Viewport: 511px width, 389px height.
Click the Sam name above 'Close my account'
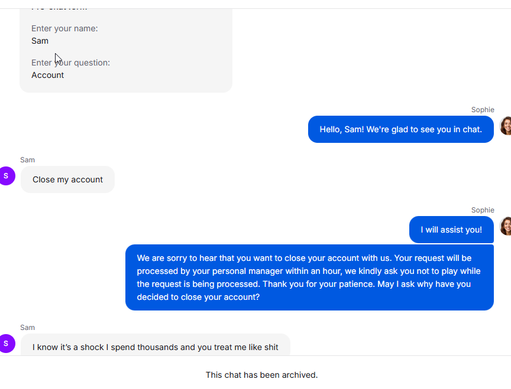(x=27, y=160)
